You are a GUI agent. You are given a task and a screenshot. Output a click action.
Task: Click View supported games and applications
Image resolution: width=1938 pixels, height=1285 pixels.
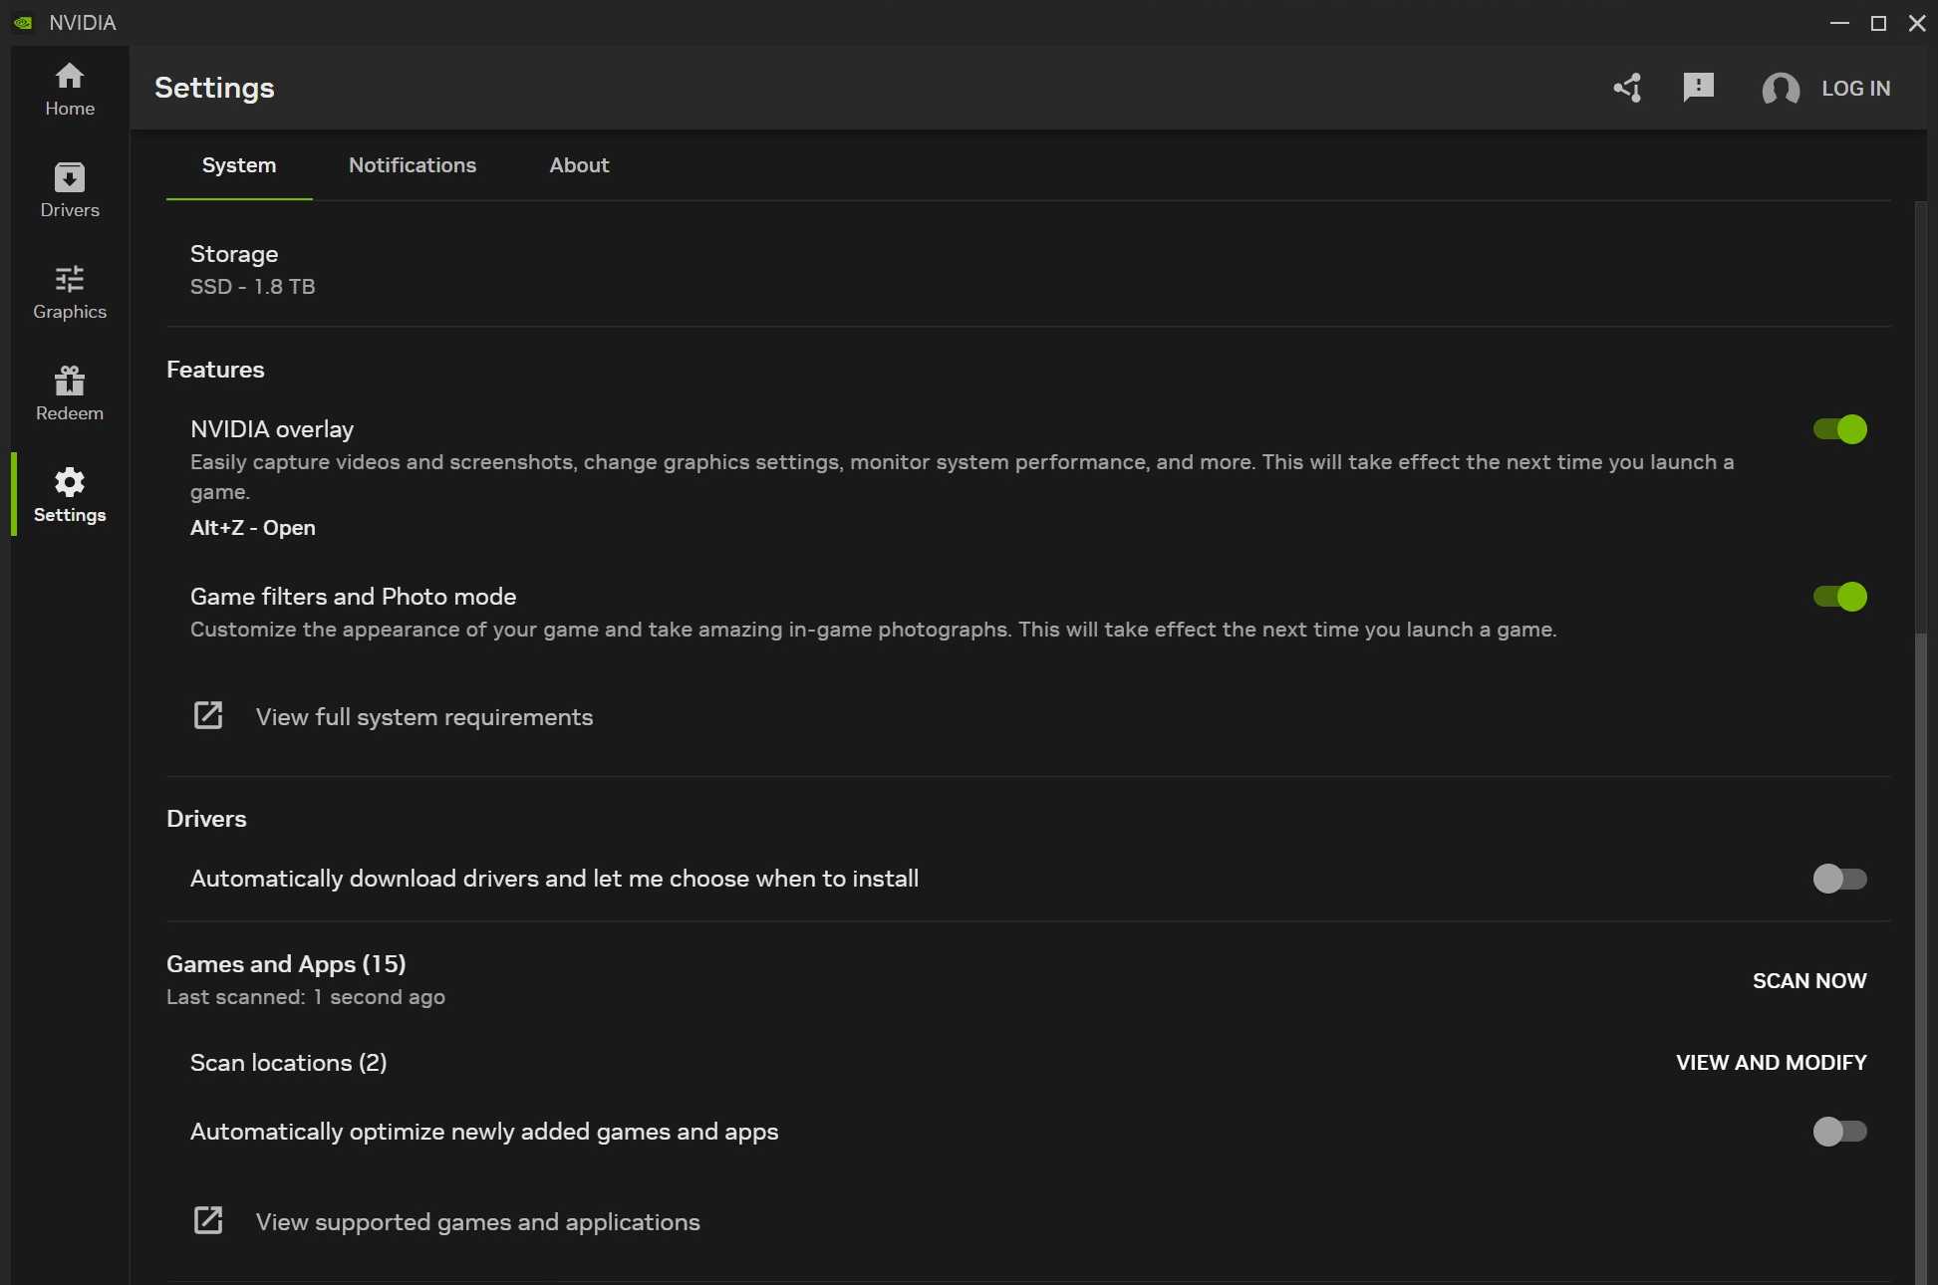point(478,1222)
